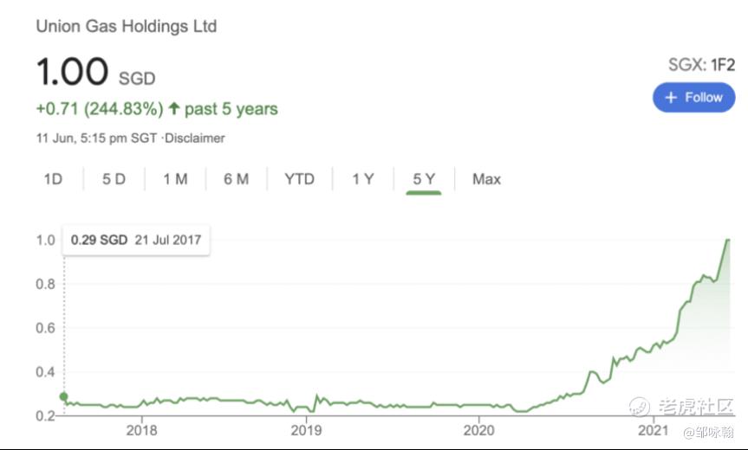Click the 0.29 SGD tooltip
The height and width of the screenshot is (450, 748).
(x=136, y=240)
